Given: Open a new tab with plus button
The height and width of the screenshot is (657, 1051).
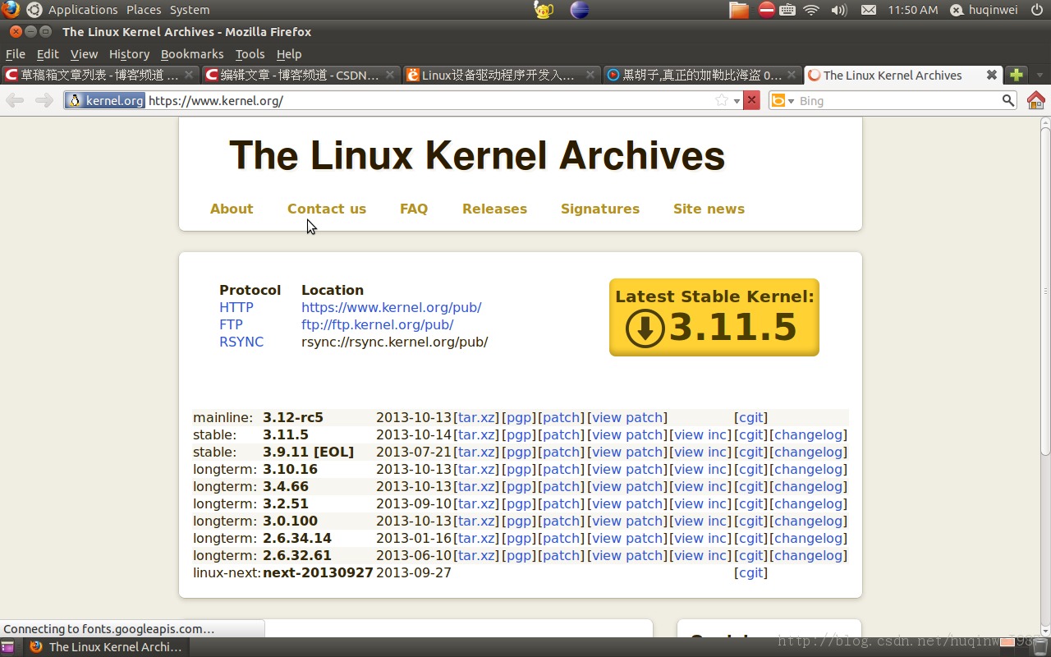Looking at the screenshot, I should coord(1017,75).
